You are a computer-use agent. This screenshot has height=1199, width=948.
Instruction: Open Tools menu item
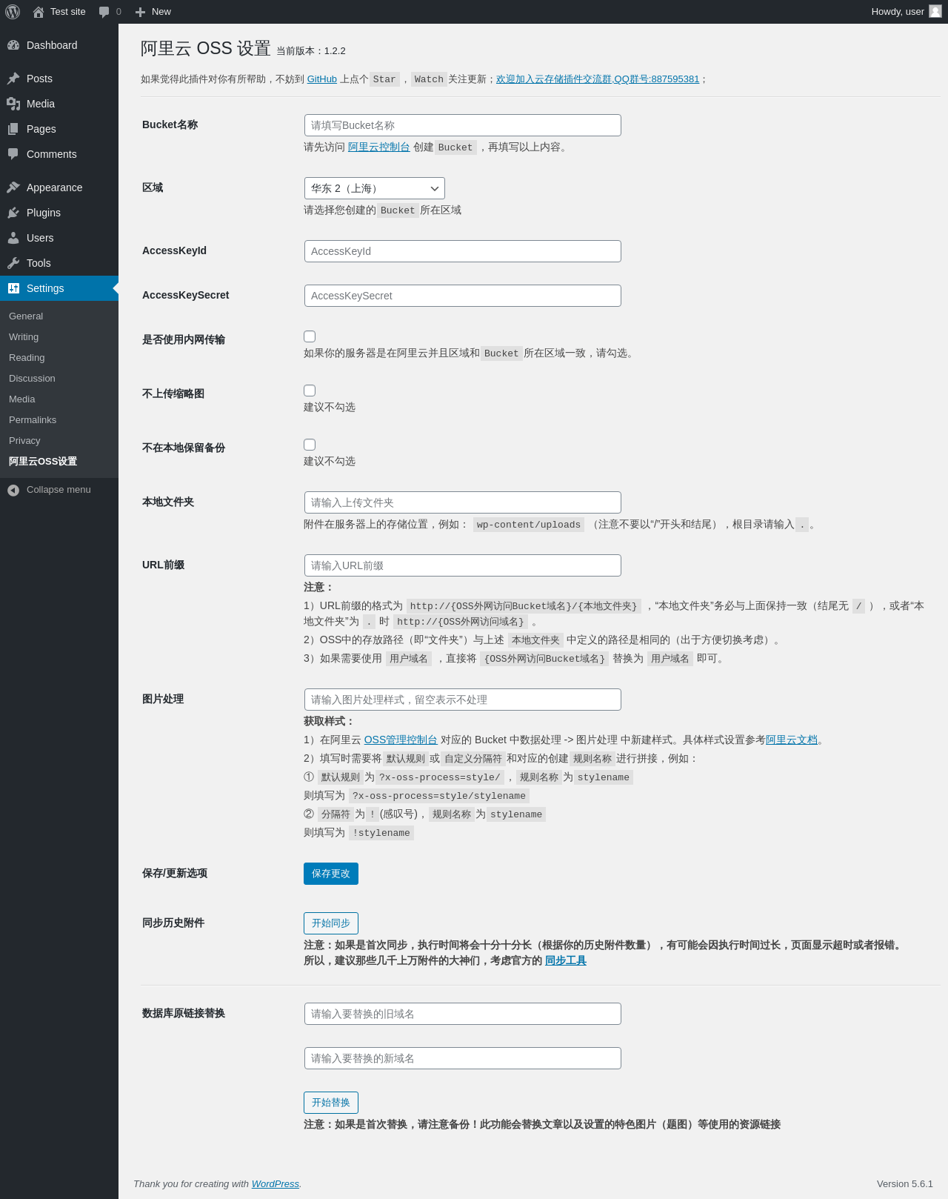coord(59,263)
